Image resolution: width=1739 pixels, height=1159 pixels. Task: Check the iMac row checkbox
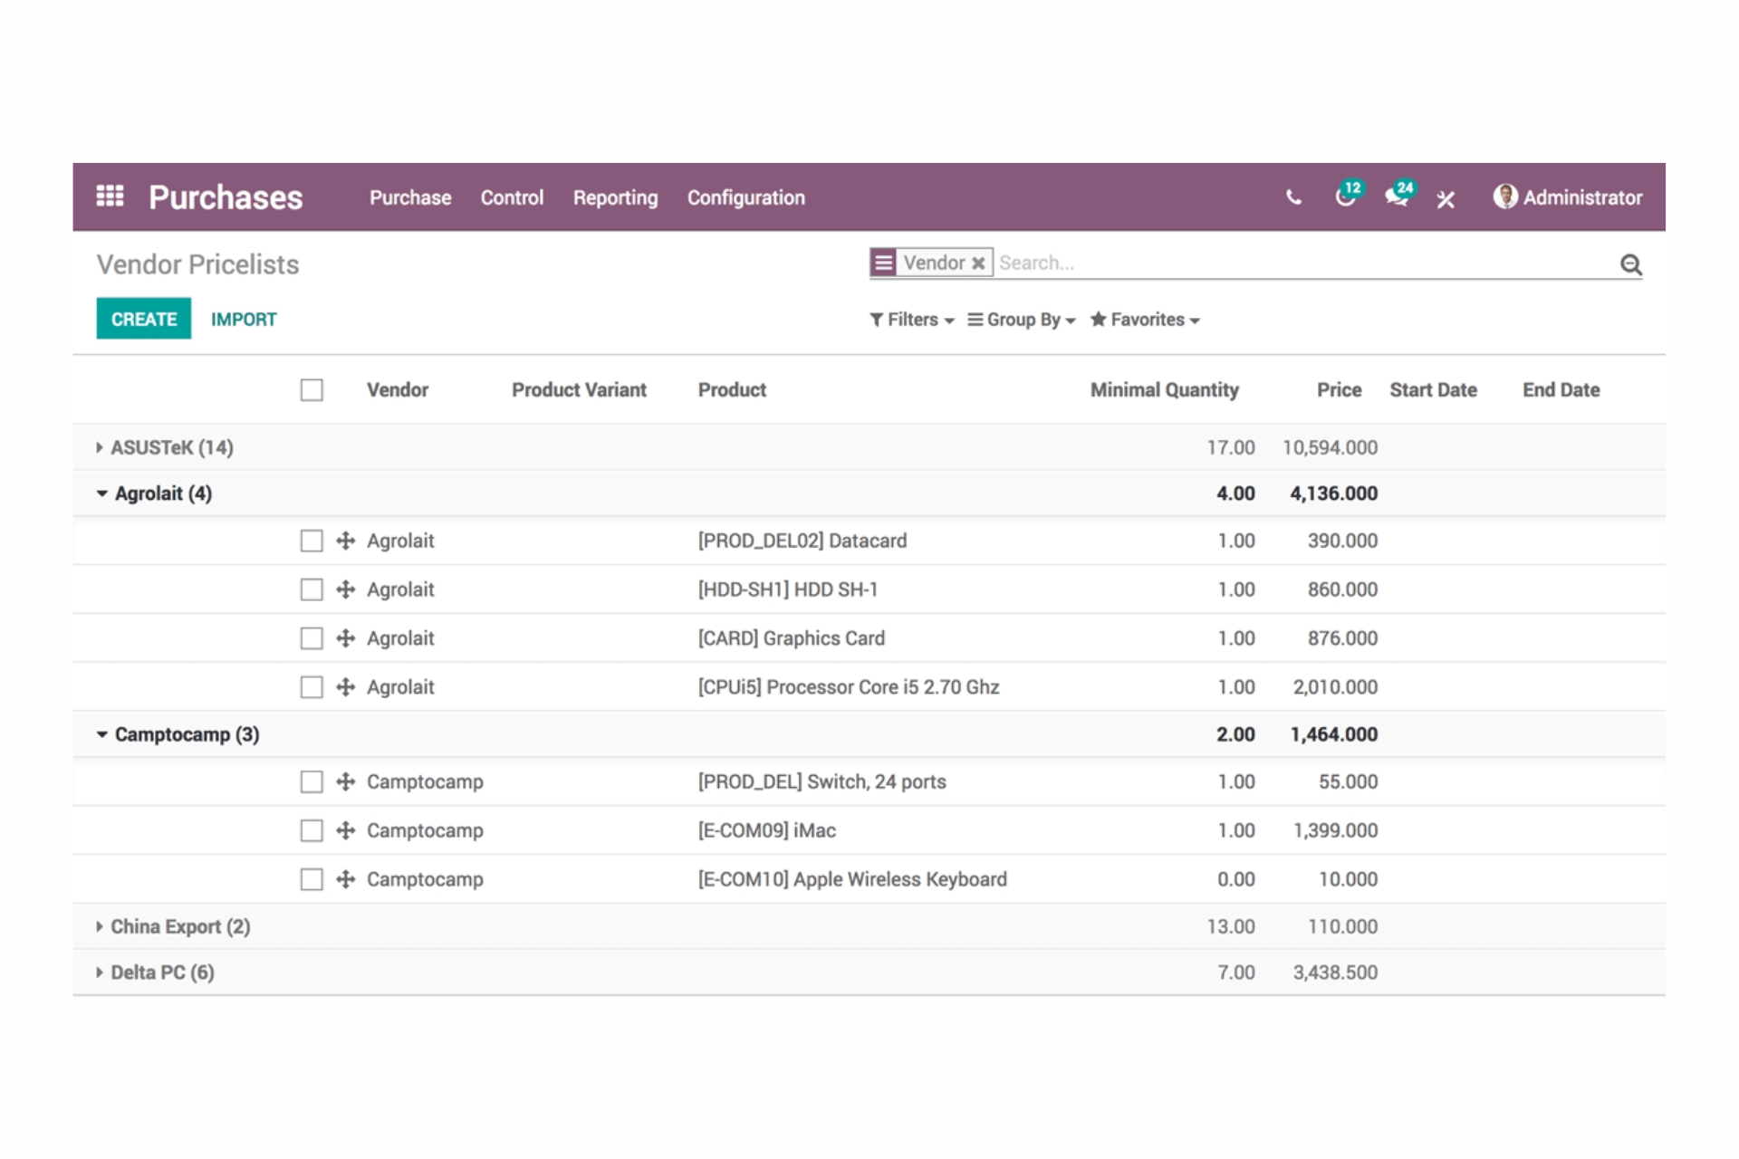coord(312,830)
